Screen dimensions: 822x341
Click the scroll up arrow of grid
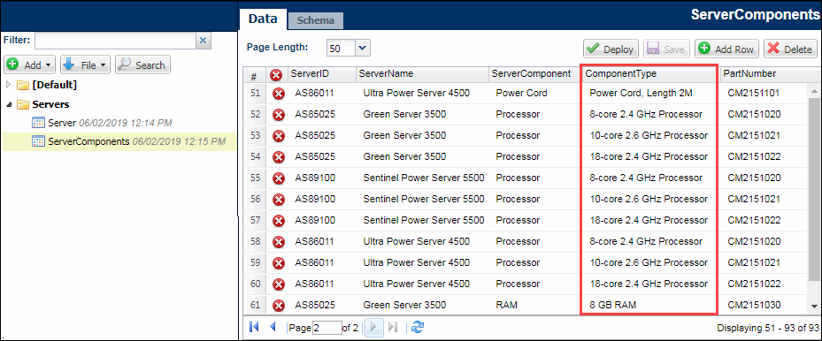coord(814,92)
